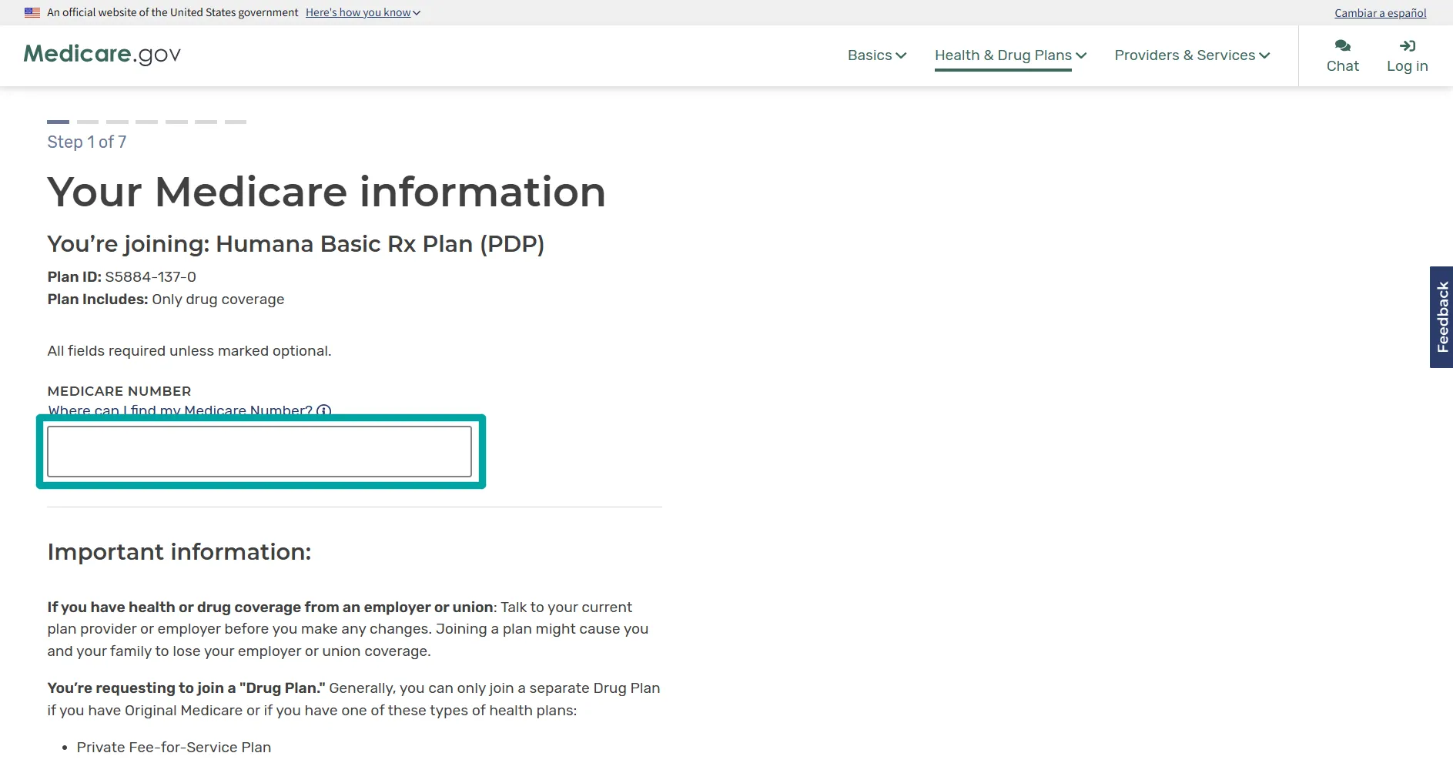
Task: Expand the Providers & Services menu
Action: [1192, 55]
